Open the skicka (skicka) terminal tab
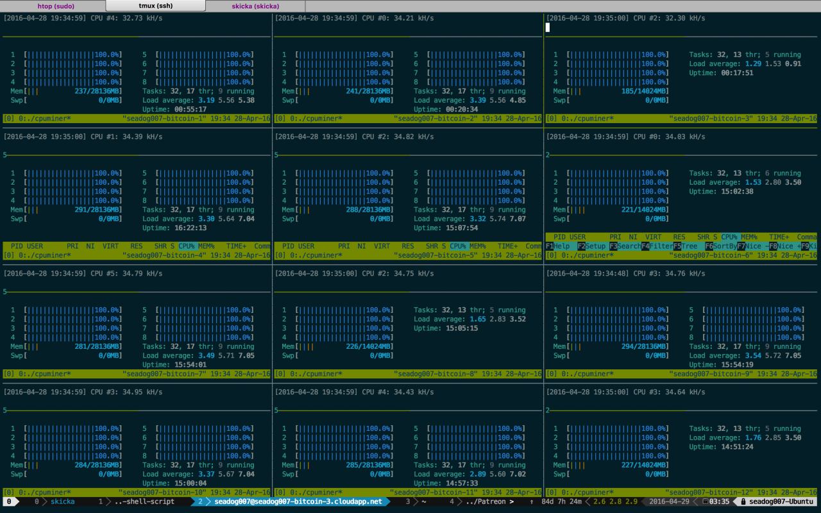The image size is (821, 513). (x=255, y=6)
